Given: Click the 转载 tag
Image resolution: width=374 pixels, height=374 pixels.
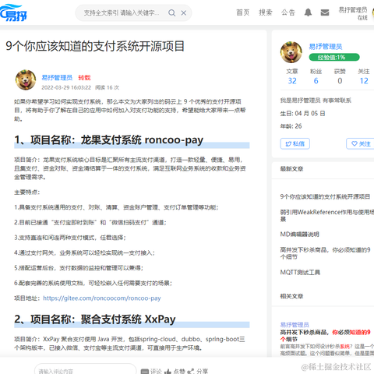Looking at the screenshot, I should [84, 78].
